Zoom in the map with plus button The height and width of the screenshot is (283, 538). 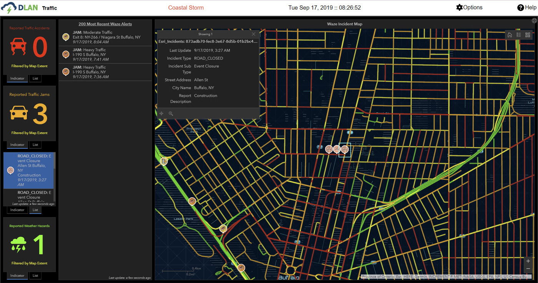click(x=528, y=261)
